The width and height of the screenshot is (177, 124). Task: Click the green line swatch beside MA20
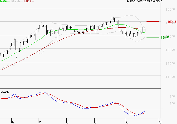click(9, 2)
